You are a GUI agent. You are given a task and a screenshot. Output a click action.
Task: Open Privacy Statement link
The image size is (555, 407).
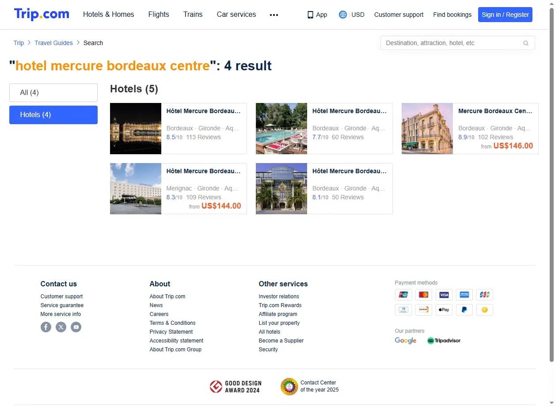tap(171, 332)
